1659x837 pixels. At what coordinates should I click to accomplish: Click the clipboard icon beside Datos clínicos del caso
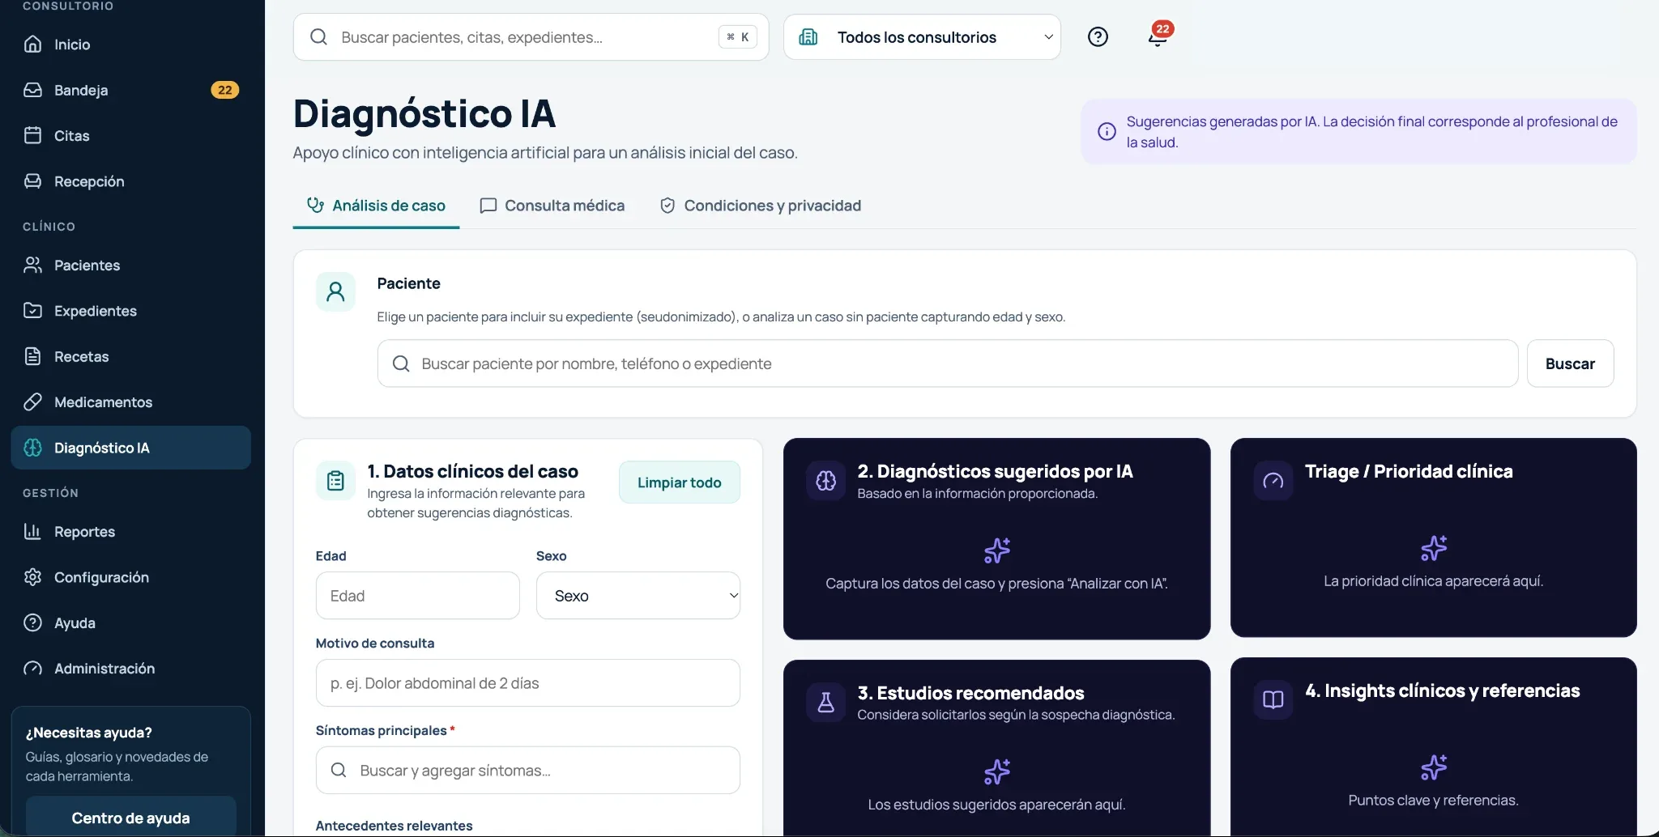pos(335,481)
